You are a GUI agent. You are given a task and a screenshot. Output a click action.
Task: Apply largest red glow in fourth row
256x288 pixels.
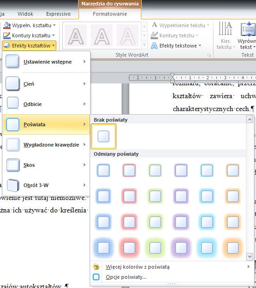[x=129, y=247]
